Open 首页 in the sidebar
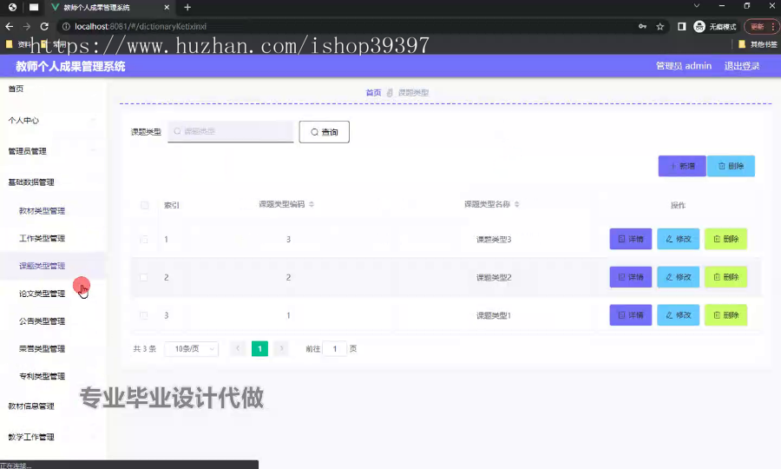The image size is (781, 469). coord(16,89)
